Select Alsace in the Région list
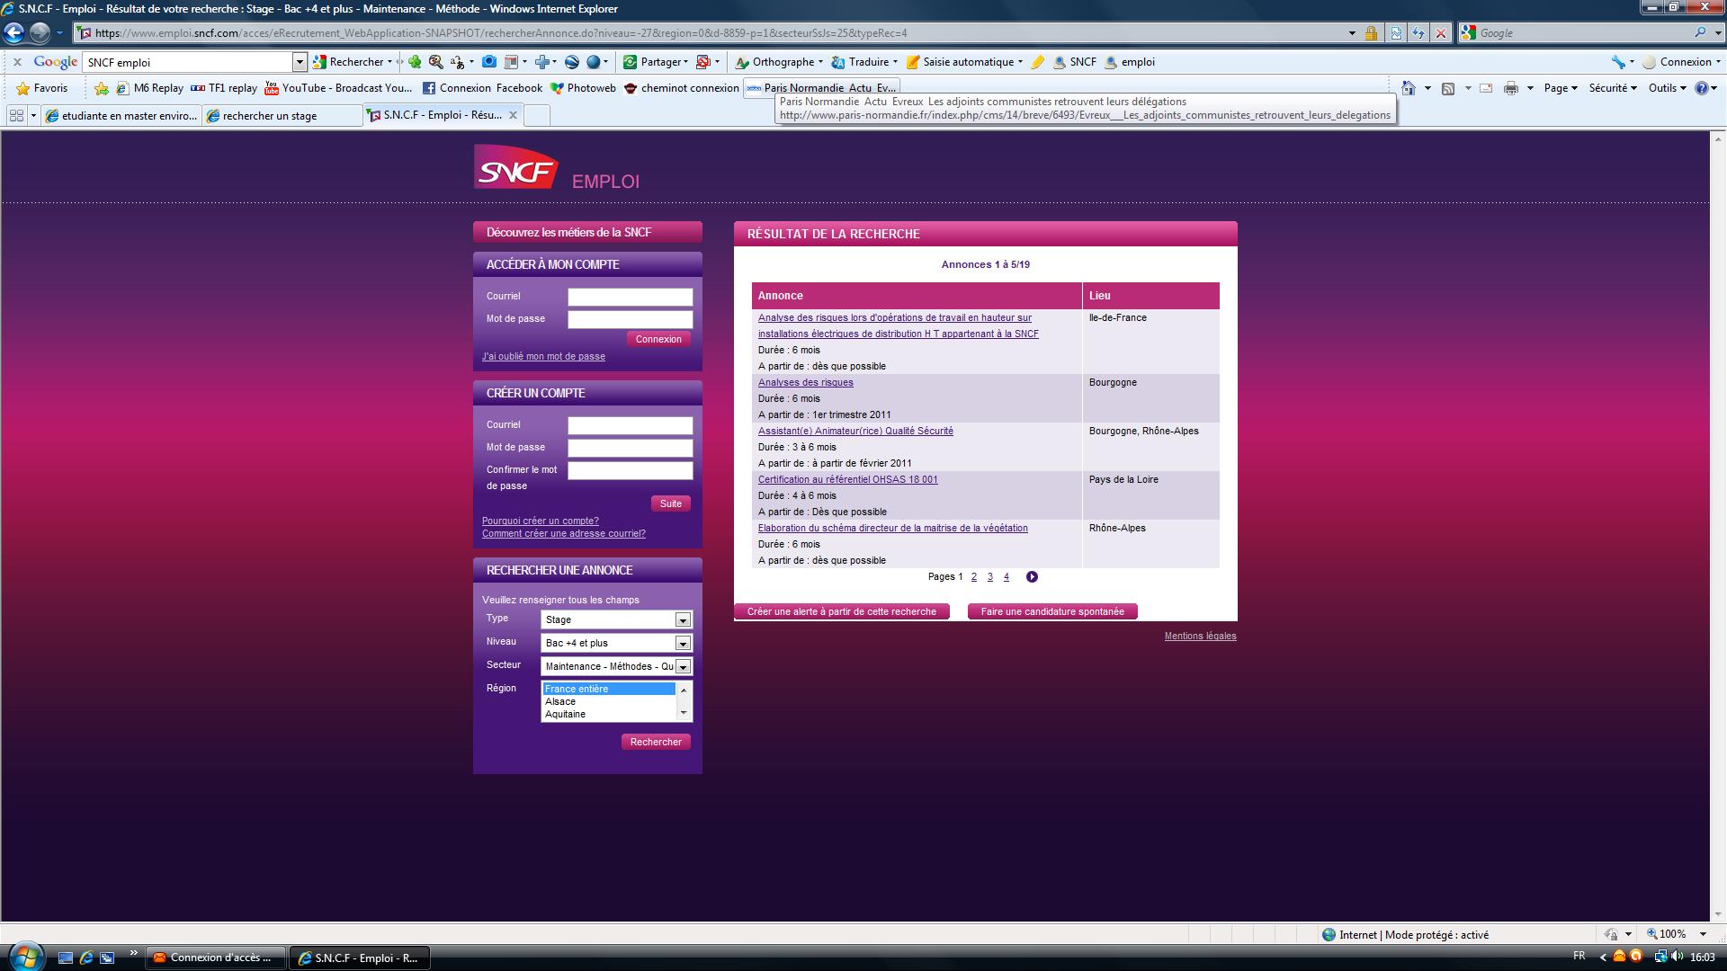This screenshot has width=1727, height=971. tap(609, 701)
